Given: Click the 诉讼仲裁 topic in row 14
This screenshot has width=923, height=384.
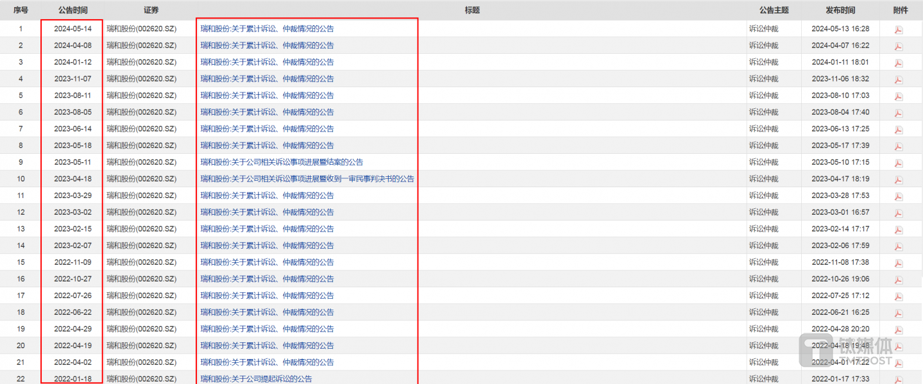Looking at the screenshot, I should (x=763, y=246).
